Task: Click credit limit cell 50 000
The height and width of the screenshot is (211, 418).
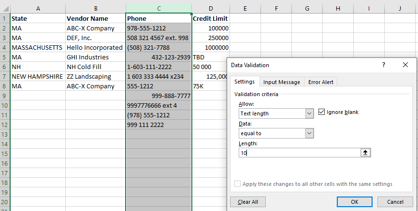Action: pos(209,67)
